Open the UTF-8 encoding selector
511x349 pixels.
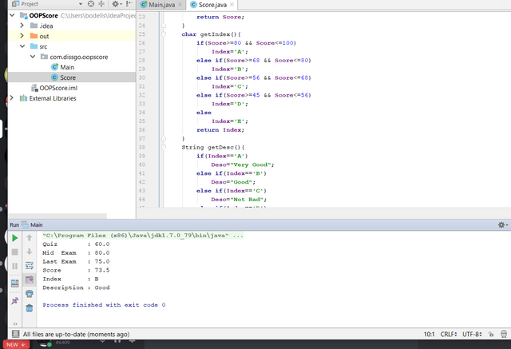point(472,335)
